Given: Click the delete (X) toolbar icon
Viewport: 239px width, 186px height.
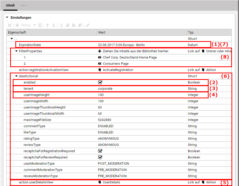Looking at the screenshot, I should coord(10,25).
